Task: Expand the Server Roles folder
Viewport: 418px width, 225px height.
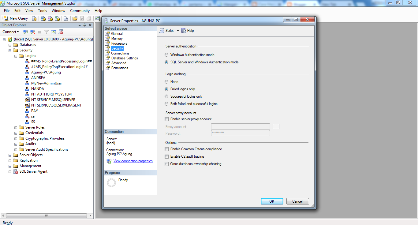Action: click(16, 127)
